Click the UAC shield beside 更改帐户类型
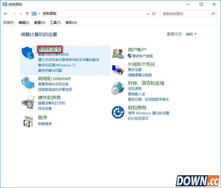The image size is (221, 188). point(130,56)
